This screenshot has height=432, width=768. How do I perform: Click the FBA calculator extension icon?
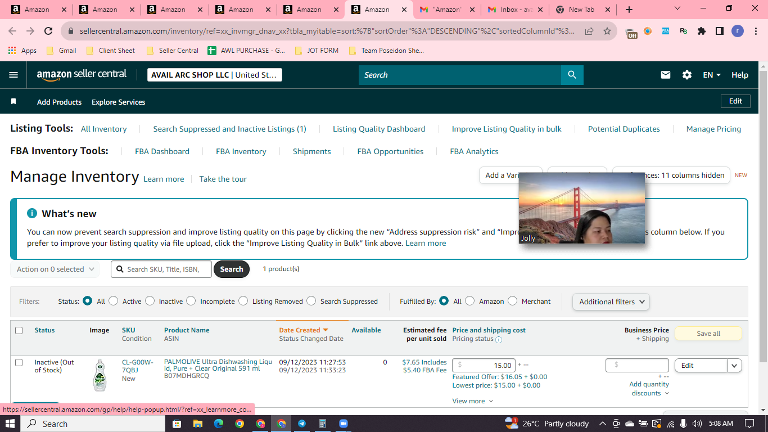(x=666, y=31)
